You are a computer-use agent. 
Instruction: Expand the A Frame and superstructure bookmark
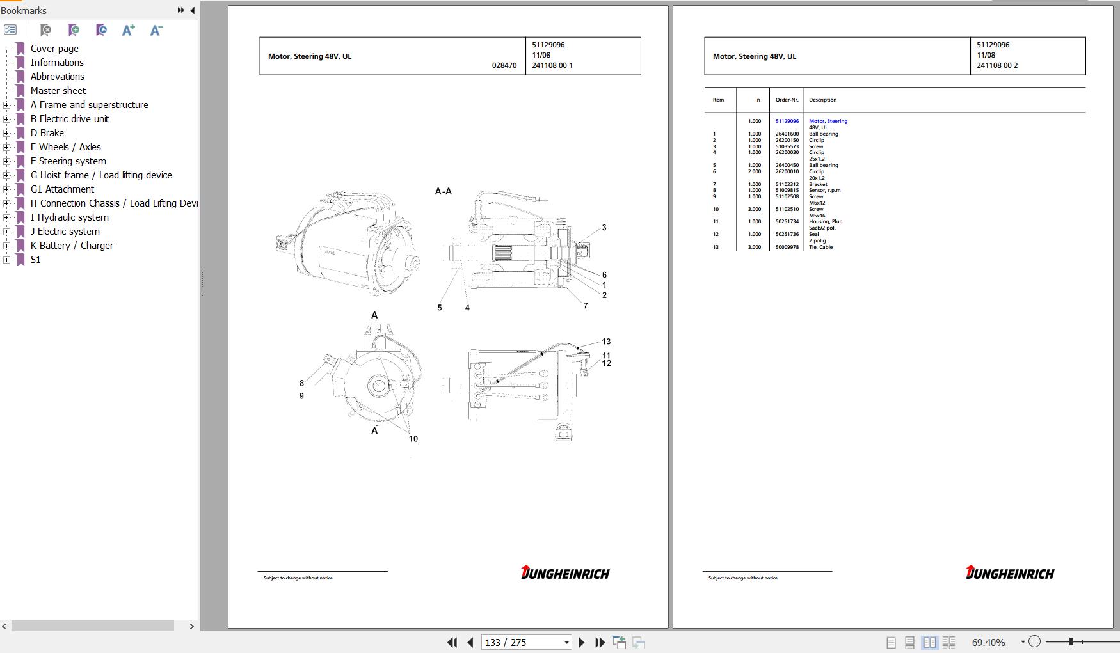click(x=6, y=105)
